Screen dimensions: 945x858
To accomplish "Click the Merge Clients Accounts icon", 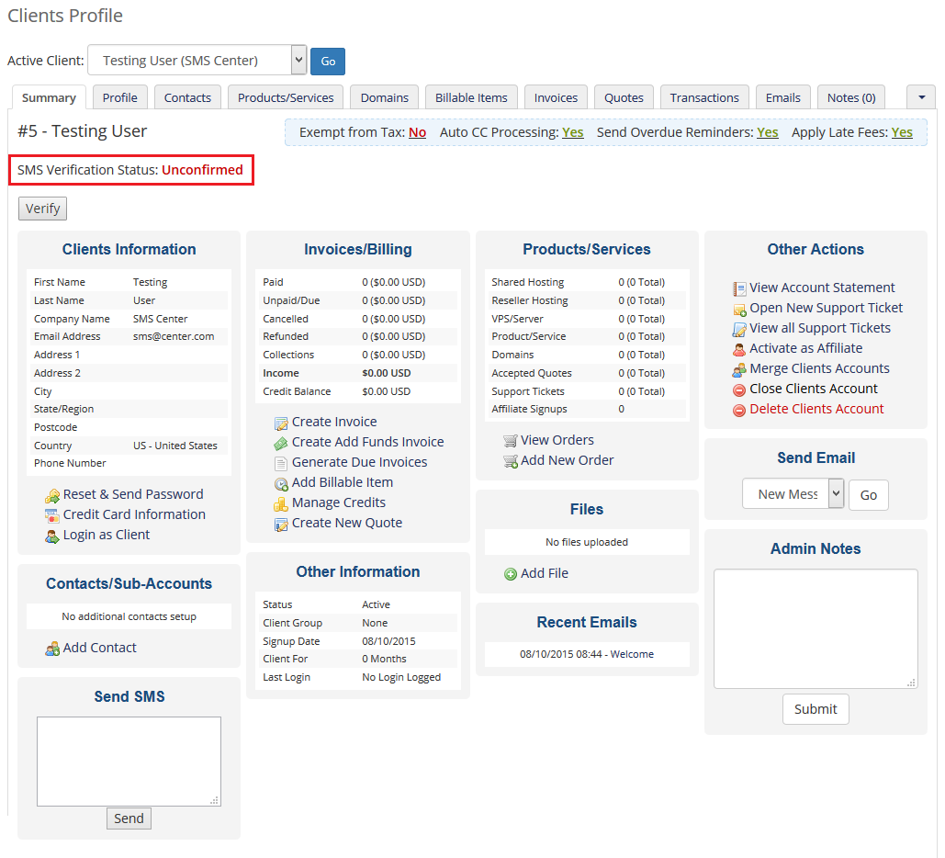I will point(739,369).
